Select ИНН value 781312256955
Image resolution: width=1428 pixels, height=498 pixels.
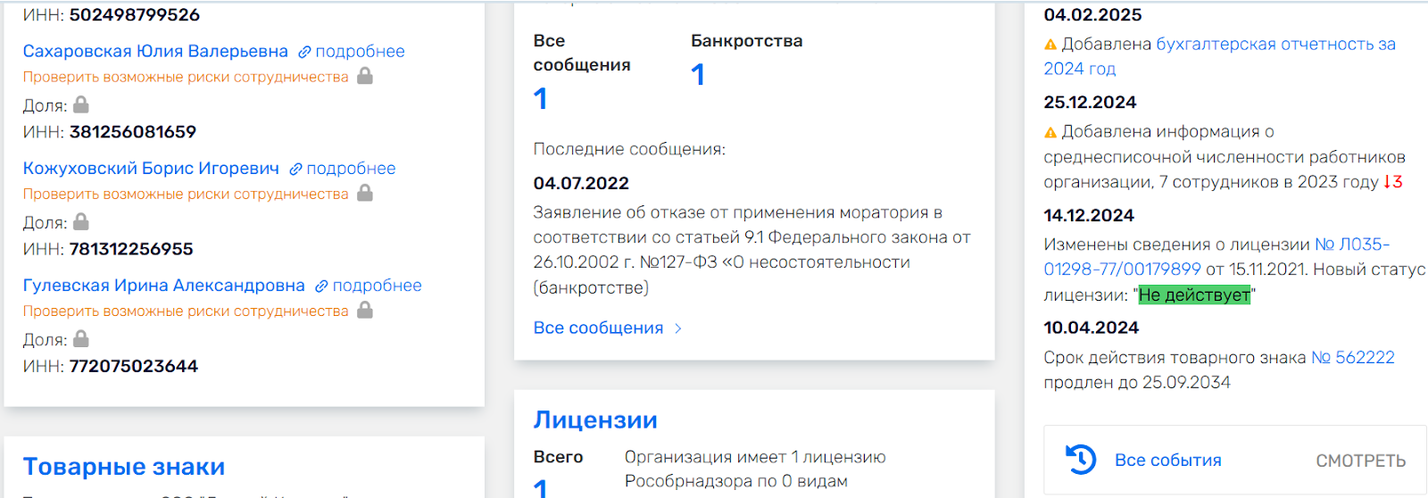coord(131,248)
